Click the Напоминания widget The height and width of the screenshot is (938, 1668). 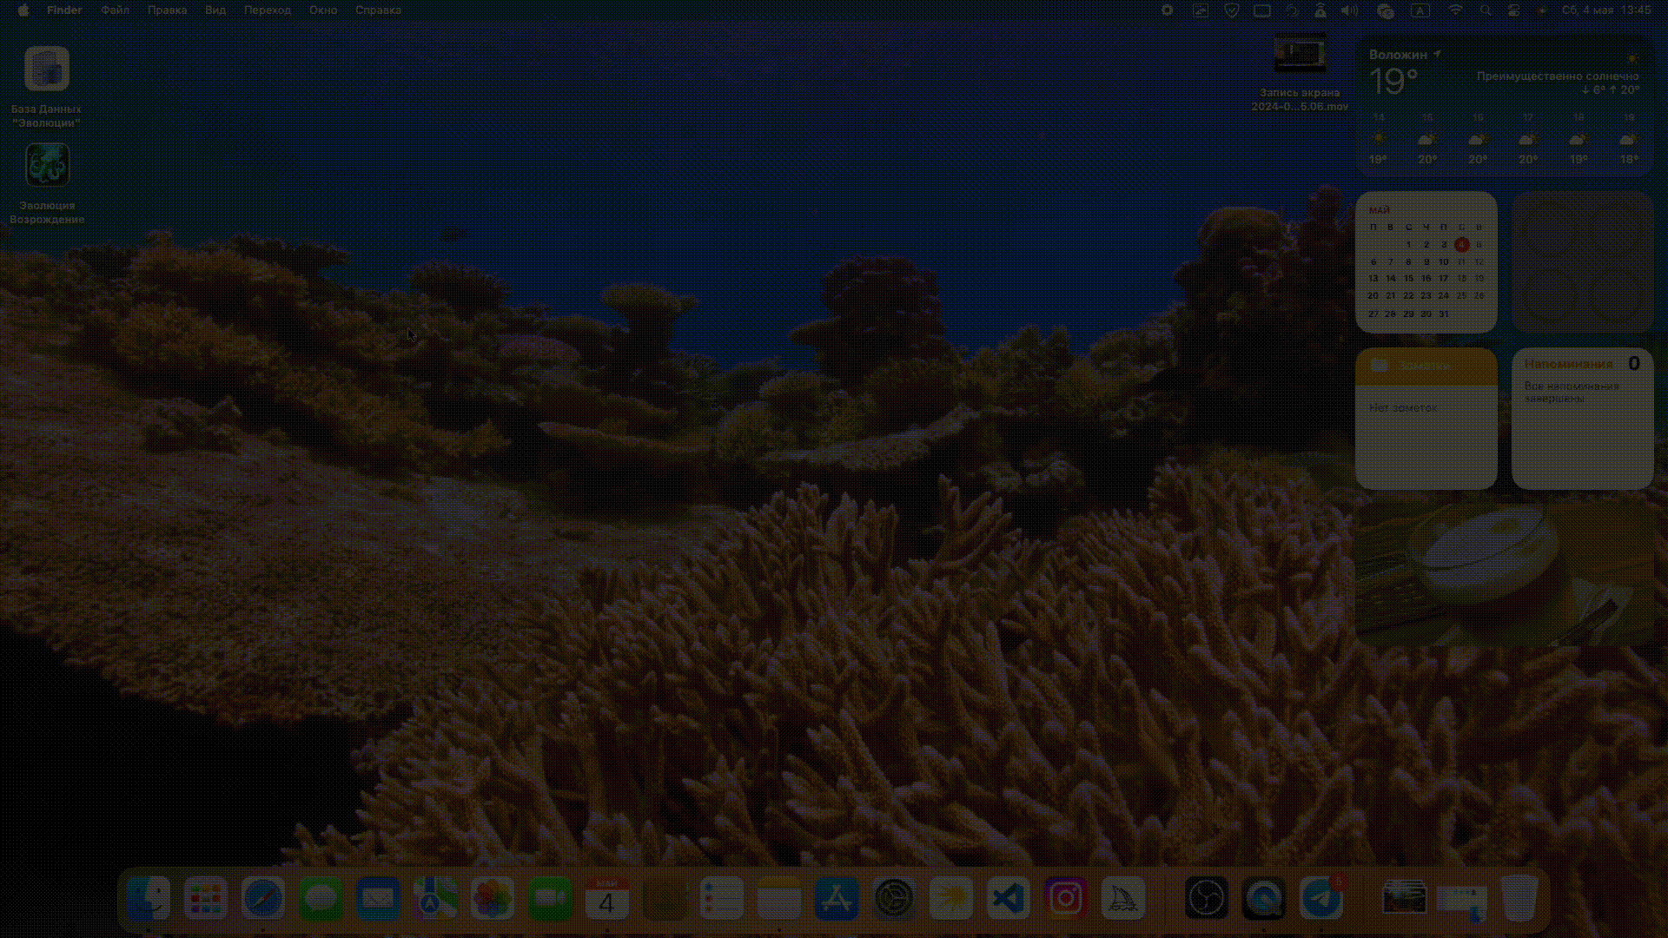(x=1582, y=419)
